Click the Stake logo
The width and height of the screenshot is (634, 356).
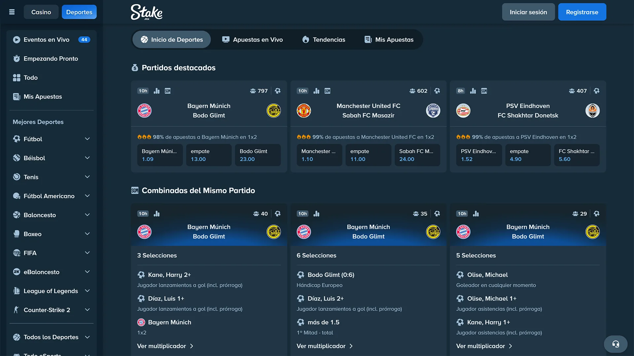(x=147, y=12)
